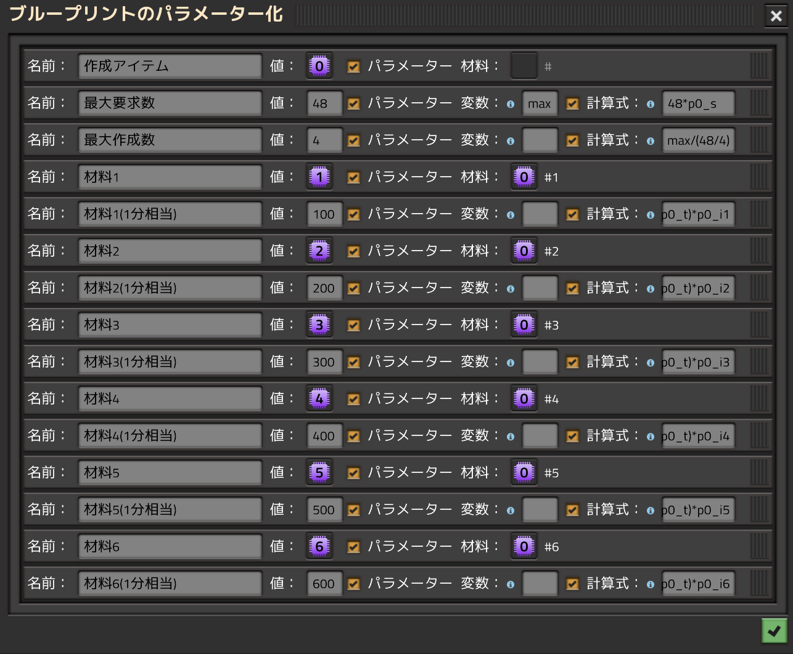
Task: Confirm with the green checkmark button
Action: click(x=775, y=631)
